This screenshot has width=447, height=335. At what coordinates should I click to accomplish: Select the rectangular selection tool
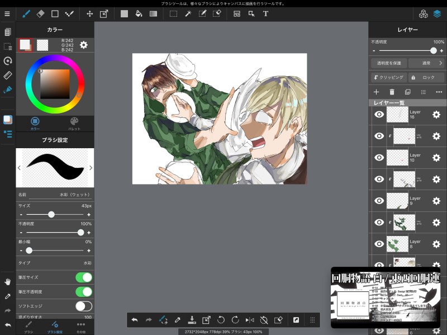tap(173, 13)
